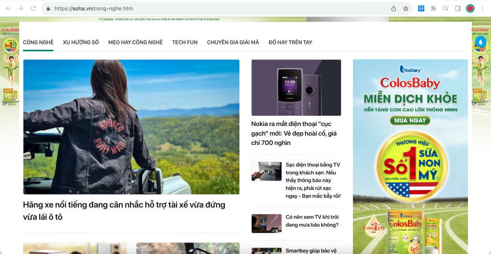Open the Extensions puzzle piece icon
Viewport: 491px width, 254px height.
click(x=433, y=9)
